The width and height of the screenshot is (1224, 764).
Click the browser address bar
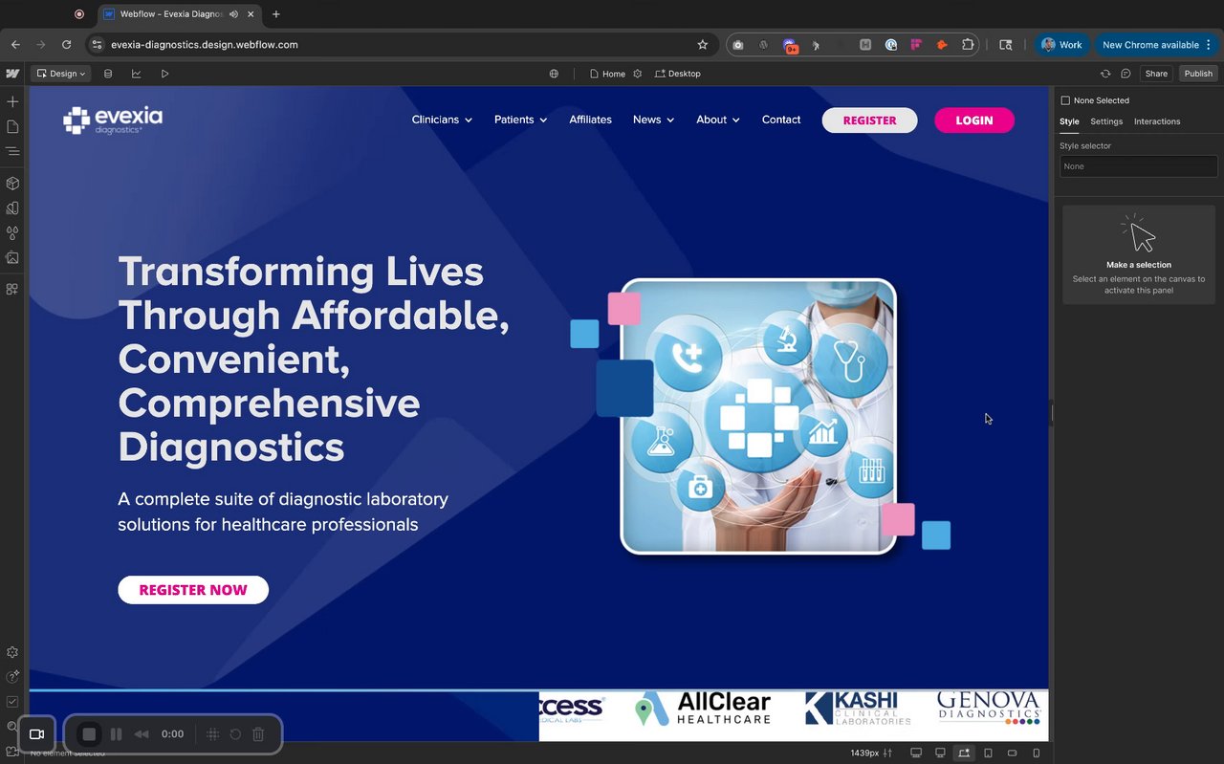(402, 45)
